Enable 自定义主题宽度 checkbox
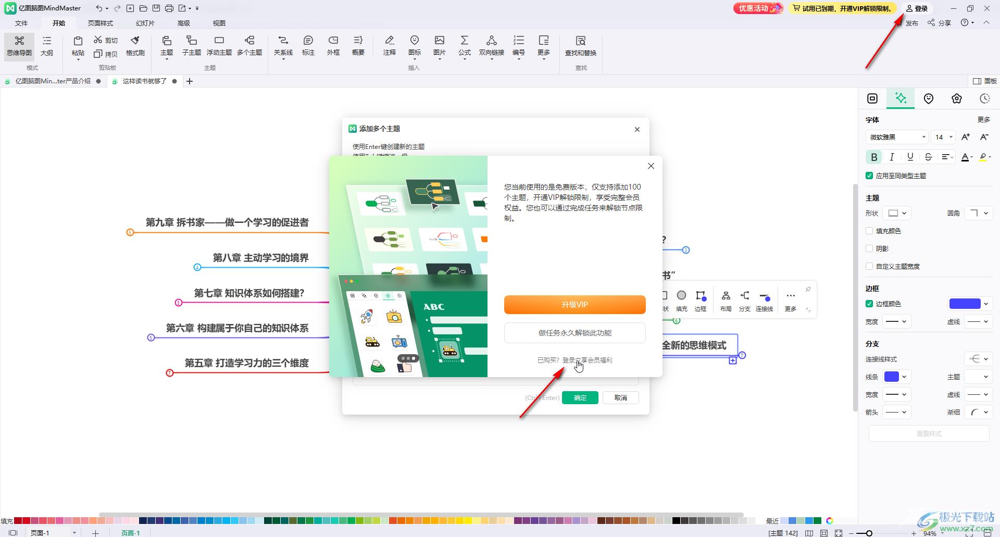This screenshot has height=537, width=1000. [869, 266]
